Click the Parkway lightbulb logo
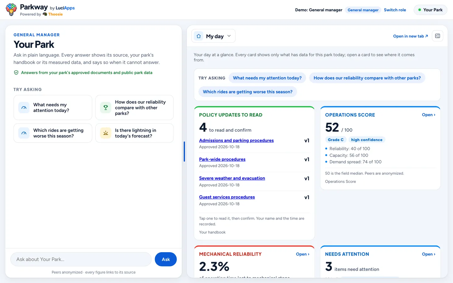 (x=11, y=10)
